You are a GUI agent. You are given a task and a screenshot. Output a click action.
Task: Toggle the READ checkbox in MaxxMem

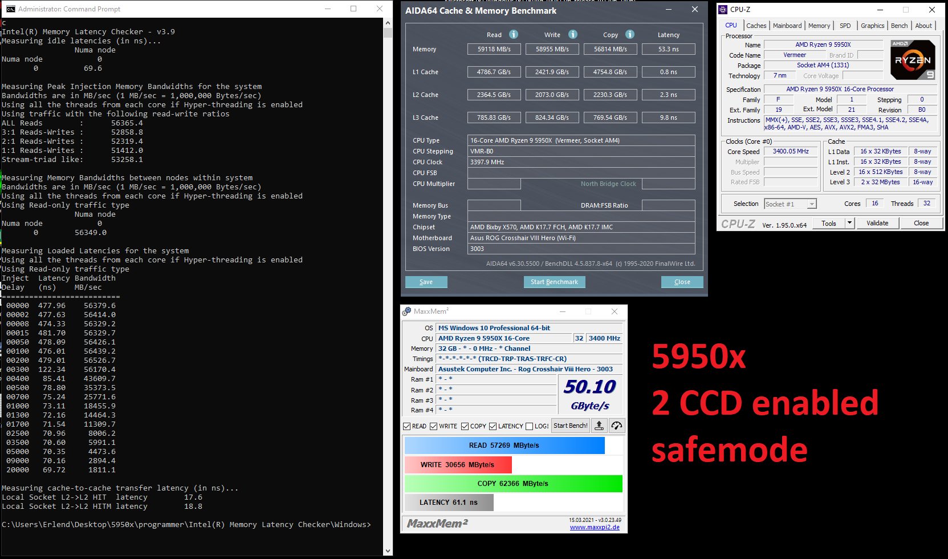tap(406, 426)
